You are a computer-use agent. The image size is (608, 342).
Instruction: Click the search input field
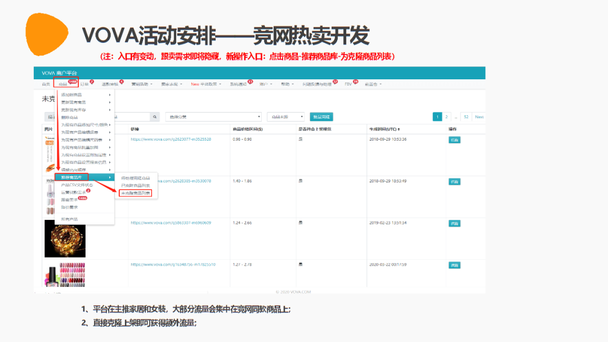[132, 116]
